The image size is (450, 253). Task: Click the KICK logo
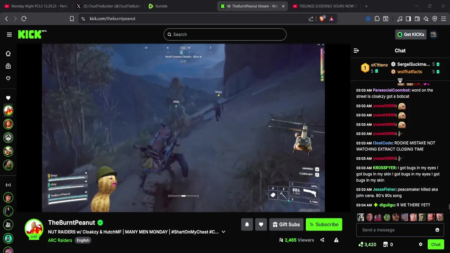tap(32, 34)
